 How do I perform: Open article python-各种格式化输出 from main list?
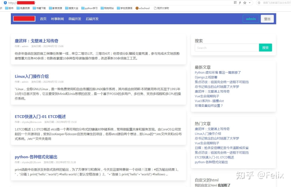(x=36, y=157)
